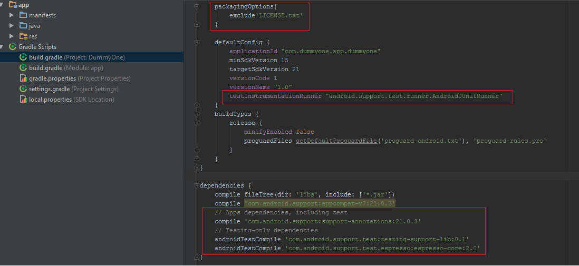Click the Gradle Scripts gradle icon
Image resolution: width=579 pixels, height=266 pixels.
(x=13, y=47)
